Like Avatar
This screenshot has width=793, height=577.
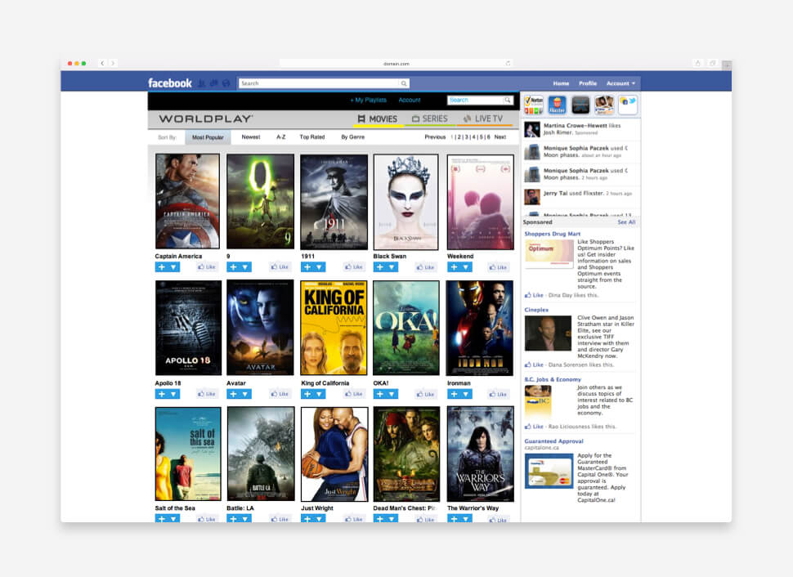tap(280, 394)
